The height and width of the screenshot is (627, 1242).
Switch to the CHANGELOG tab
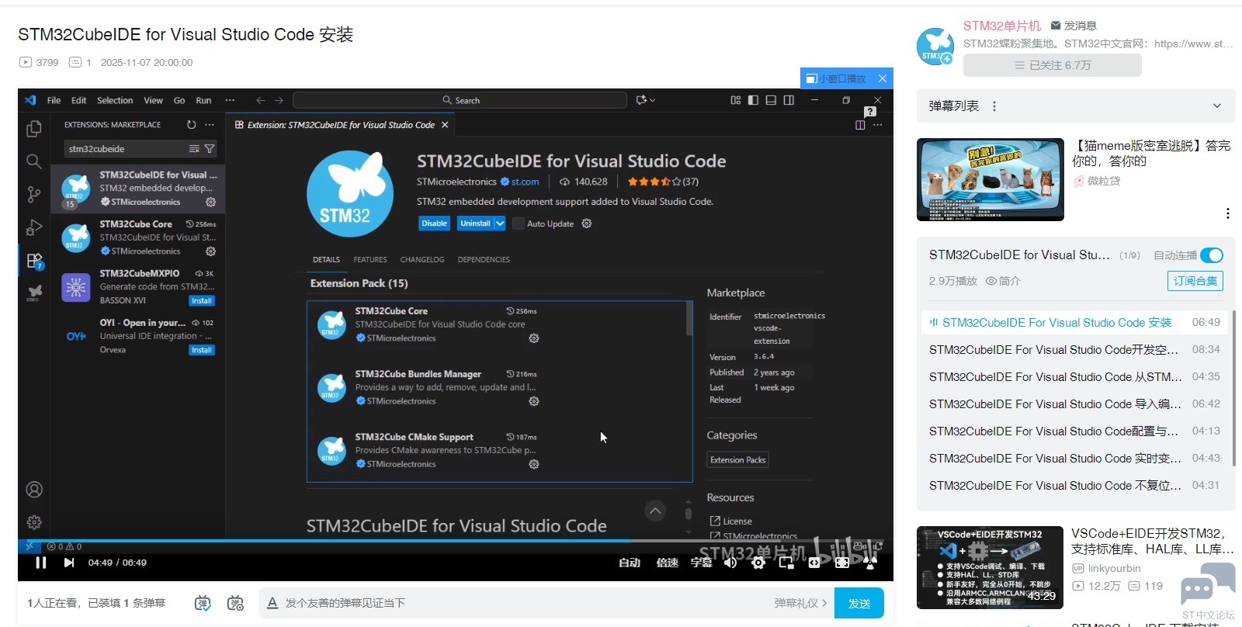click(422, 260)
